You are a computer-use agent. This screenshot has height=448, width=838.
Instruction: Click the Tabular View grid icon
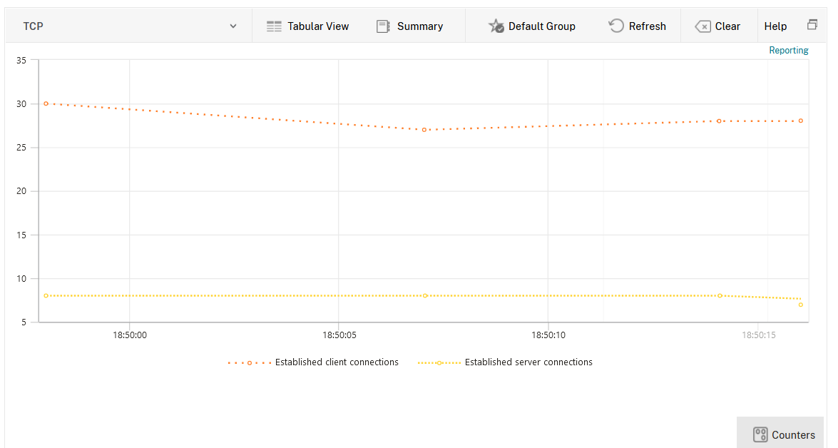[x=274, y=26]
